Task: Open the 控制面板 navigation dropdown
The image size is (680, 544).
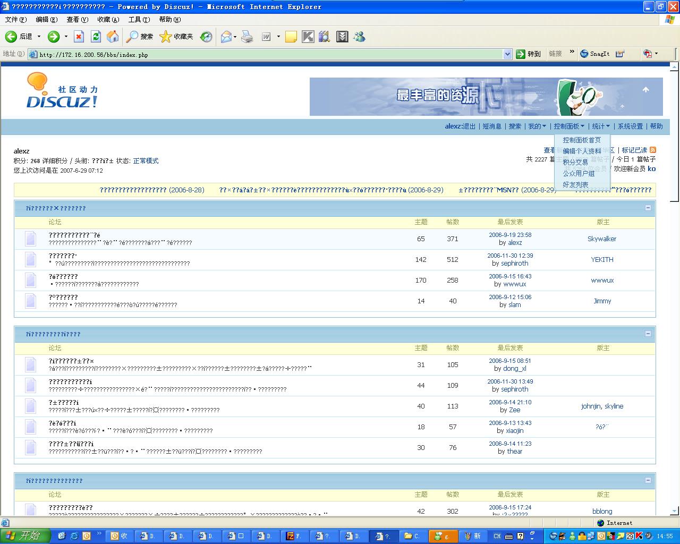Action: 569,126
